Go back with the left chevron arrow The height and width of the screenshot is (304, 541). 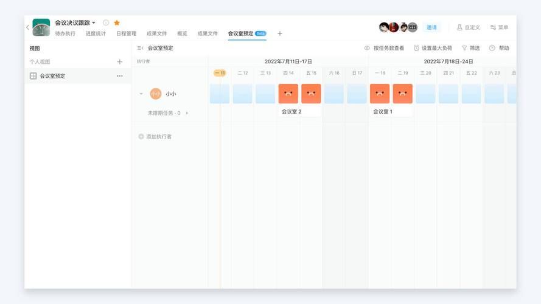[x=27, y=27]
